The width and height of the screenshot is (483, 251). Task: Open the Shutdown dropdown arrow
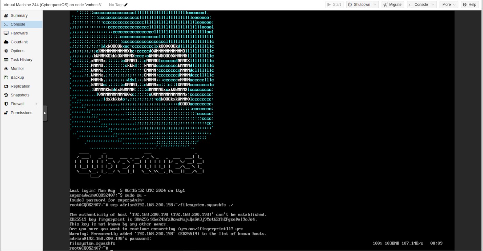375,4
